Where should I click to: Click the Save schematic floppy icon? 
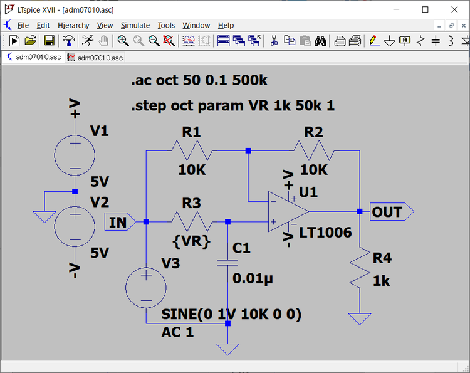49,41
